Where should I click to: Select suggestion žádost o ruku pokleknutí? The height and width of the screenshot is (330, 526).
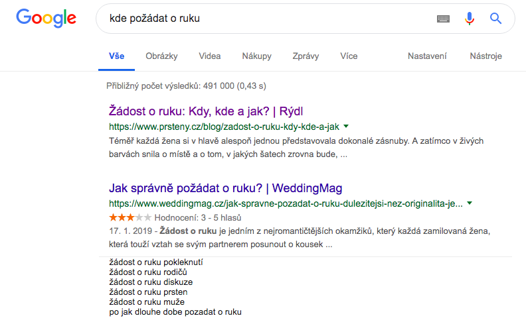(156, 262)
